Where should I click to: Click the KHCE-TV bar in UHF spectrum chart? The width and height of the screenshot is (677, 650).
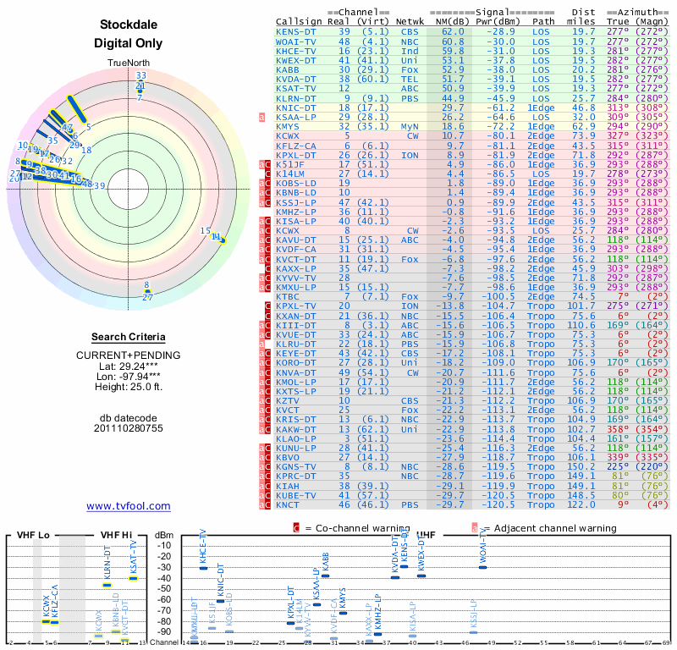(x=203, y=568)
